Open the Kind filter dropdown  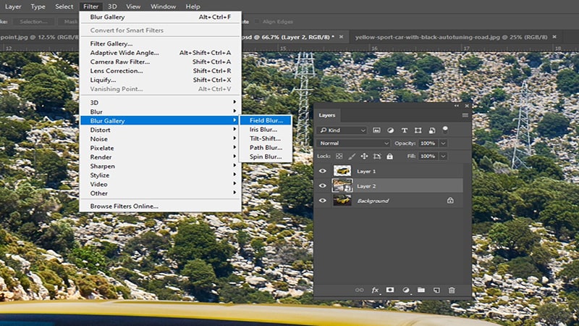[x=342, y=130]
